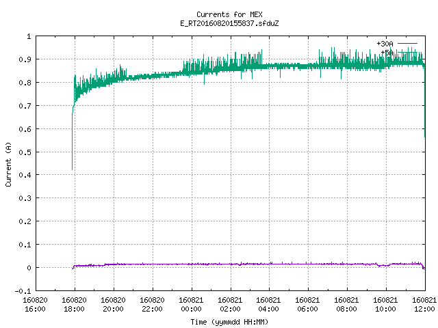Click the purple +30A legend line sample
Viewport: 438px width, 328px height.
407,44
